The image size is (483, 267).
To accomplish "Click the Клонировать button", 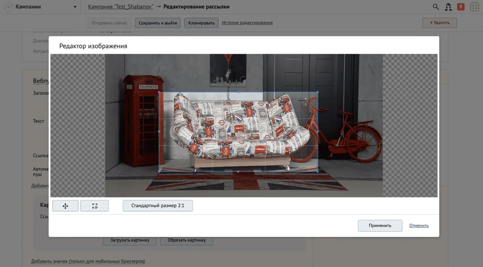I will [x=201, y=23].
